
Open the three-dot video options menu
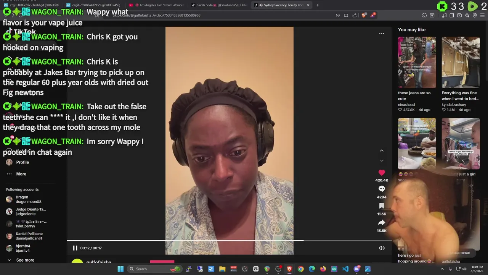[x=382, y=34]
